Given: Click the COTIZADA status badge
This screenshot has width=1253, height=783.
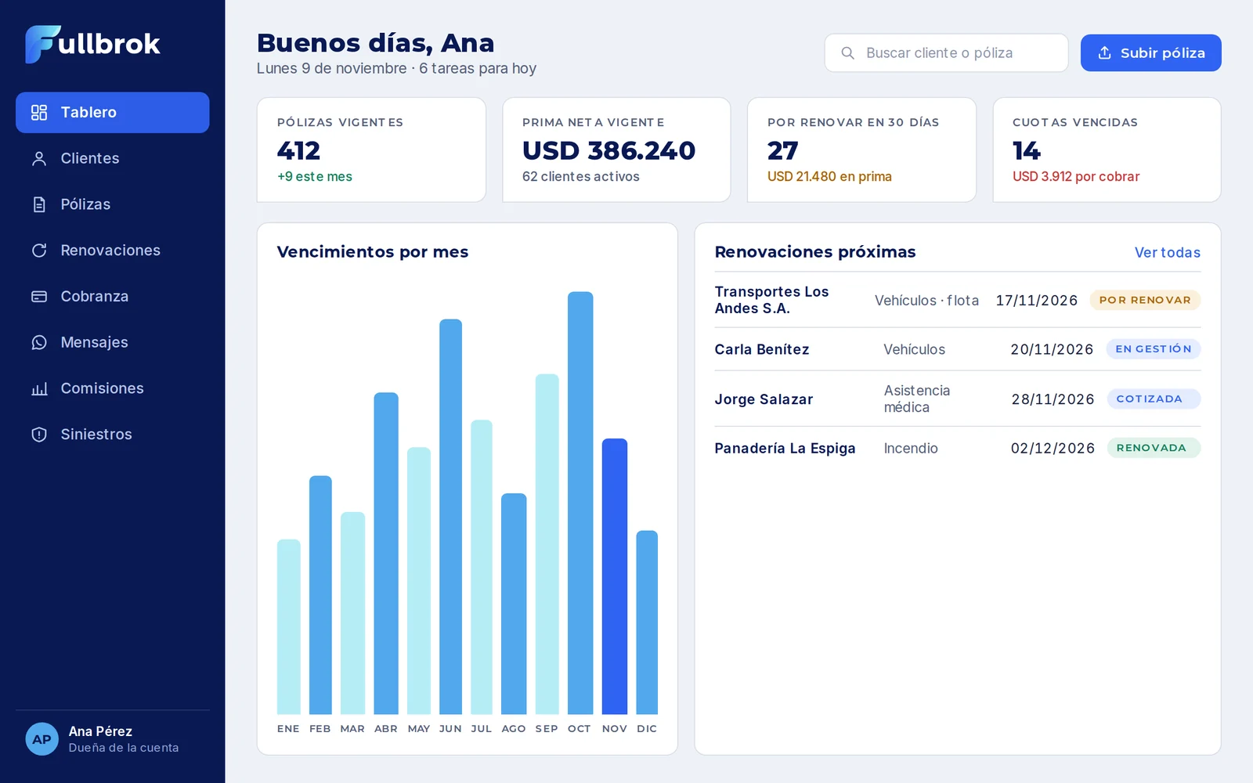Looking at the screenshot, I should 1154,399.
